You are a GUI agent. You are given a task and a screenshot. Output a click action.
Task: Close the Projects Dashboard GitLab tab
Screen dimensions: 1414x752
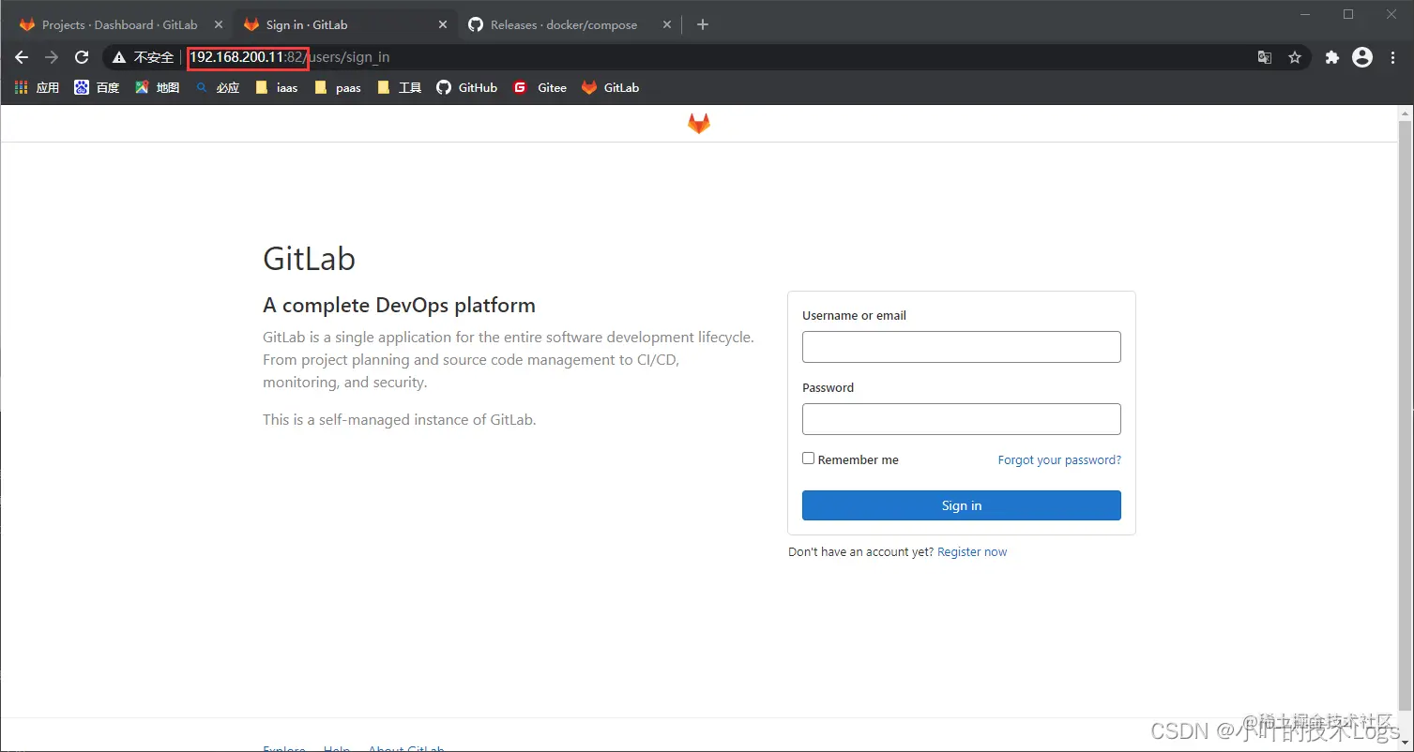pyautogui.click(x=218, y=24)
